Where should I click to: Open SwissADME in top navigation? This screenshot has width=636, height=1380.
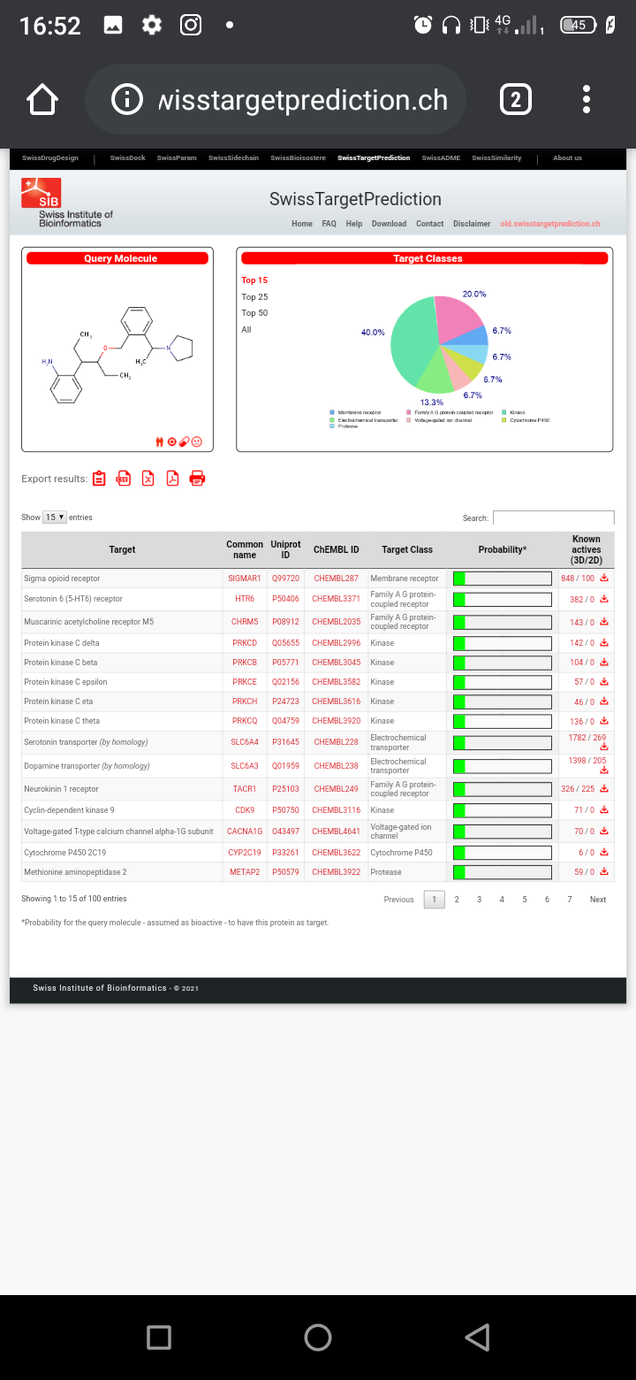point(441,158)
